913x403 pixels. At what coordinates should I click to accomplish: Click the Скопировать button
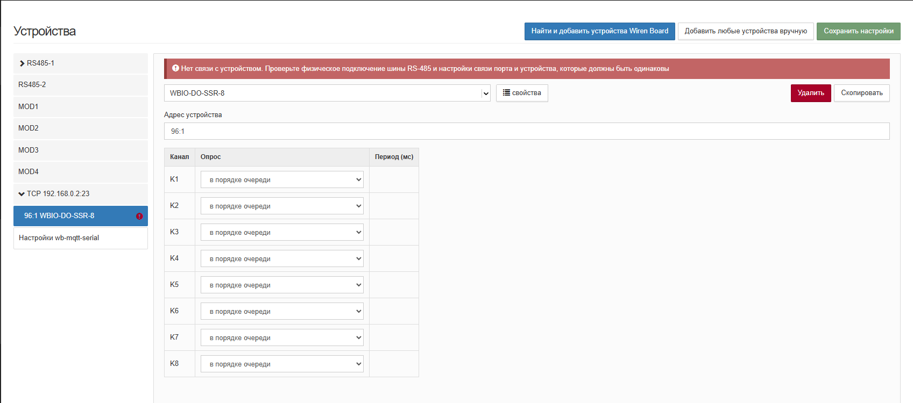(x=861, y=93)
